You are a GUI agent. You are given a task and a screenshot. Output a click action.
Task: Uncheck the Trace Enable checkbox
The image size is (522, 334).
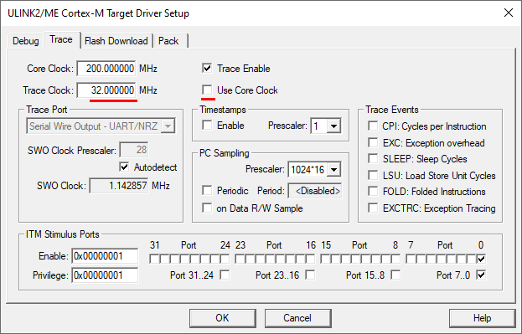(207, 69)
